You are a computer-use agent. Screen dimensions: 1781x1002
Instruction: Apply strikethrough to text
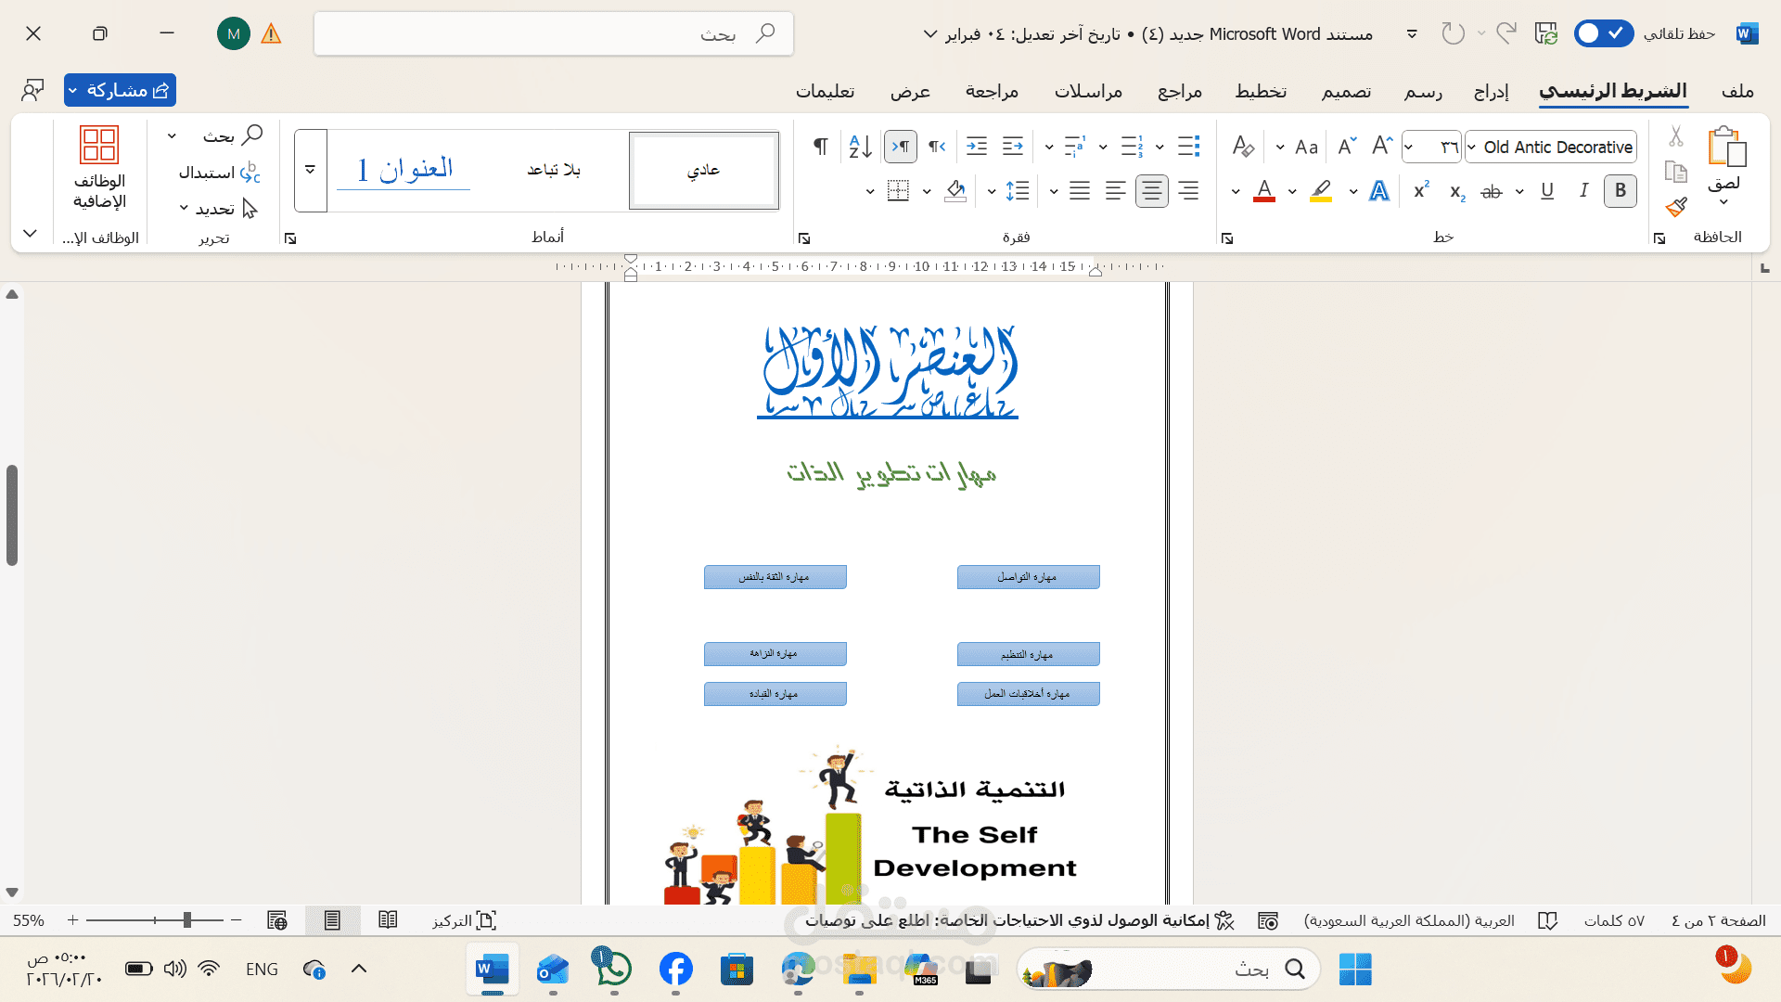tap(1491, 191)
